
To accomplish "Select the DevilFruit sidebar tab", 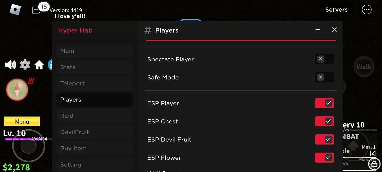I will click(x=94, y=132).
